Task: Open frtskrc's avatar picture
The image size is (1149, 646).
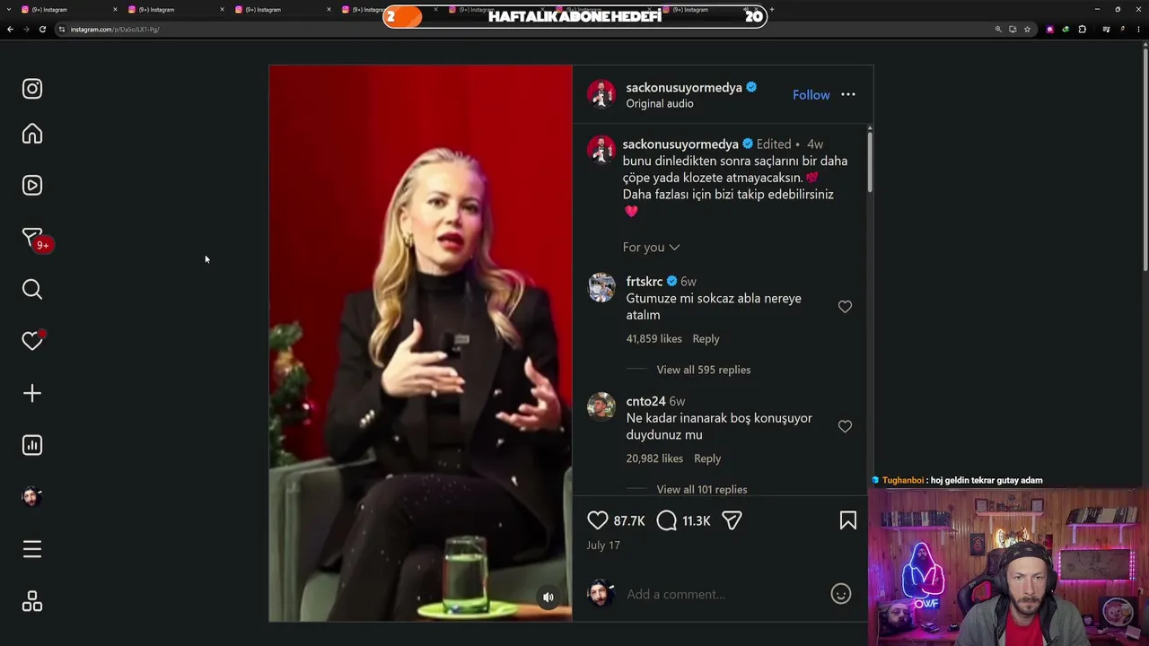Action: pos(601,288)
